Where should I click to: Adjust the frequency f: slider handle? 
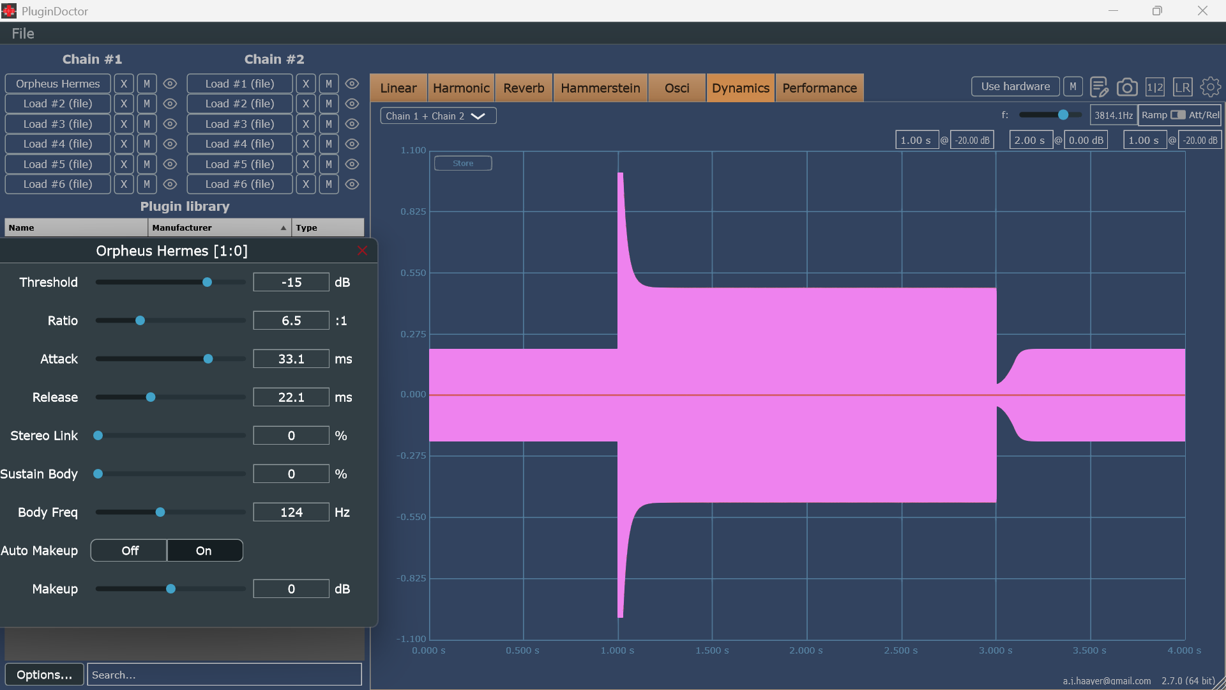(x=1063, y=115)
